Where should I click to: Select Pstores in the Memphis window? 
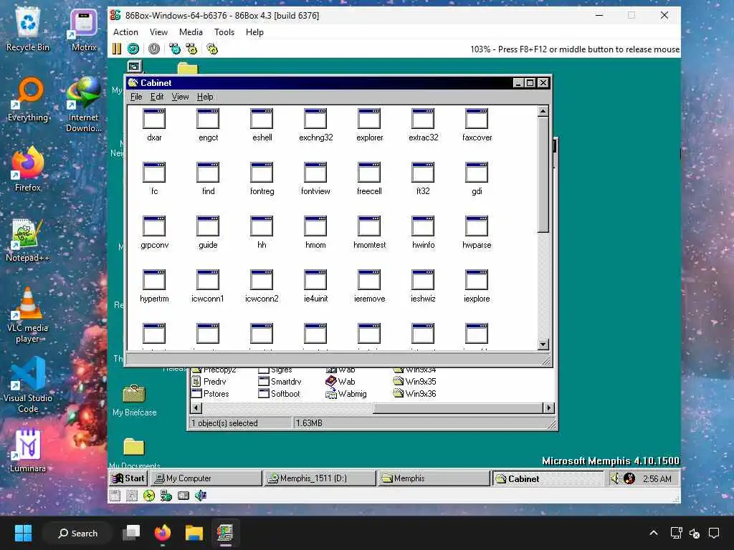coord(210,394)
